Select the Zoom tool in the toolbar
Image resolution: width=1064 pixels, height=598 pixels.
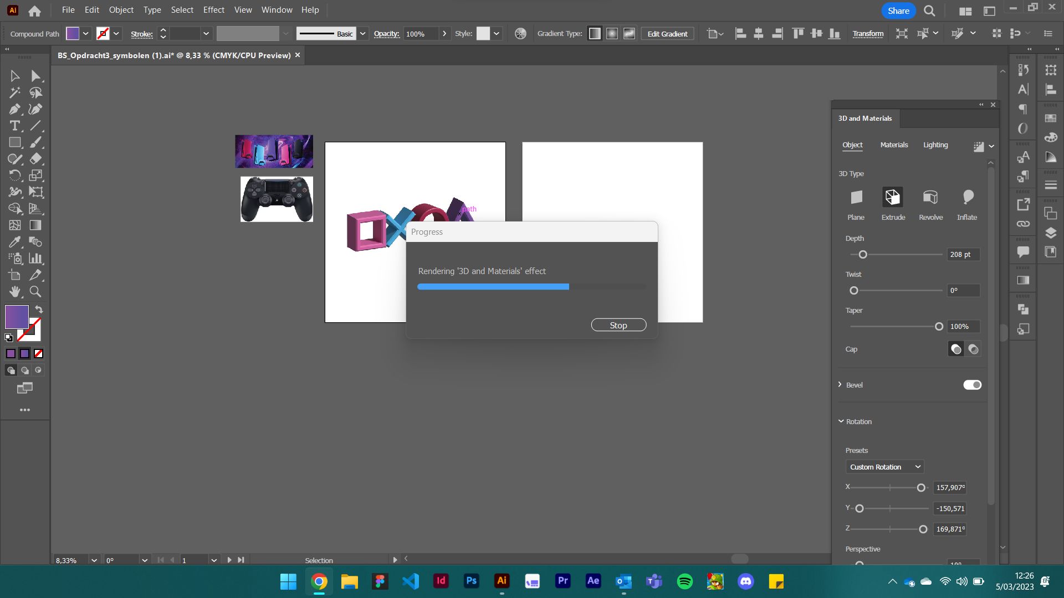click(x=35, y=292)
